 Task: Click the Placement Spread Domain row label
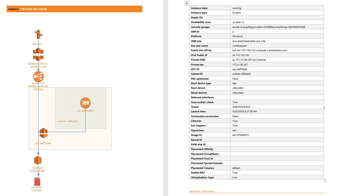point(207,163)
